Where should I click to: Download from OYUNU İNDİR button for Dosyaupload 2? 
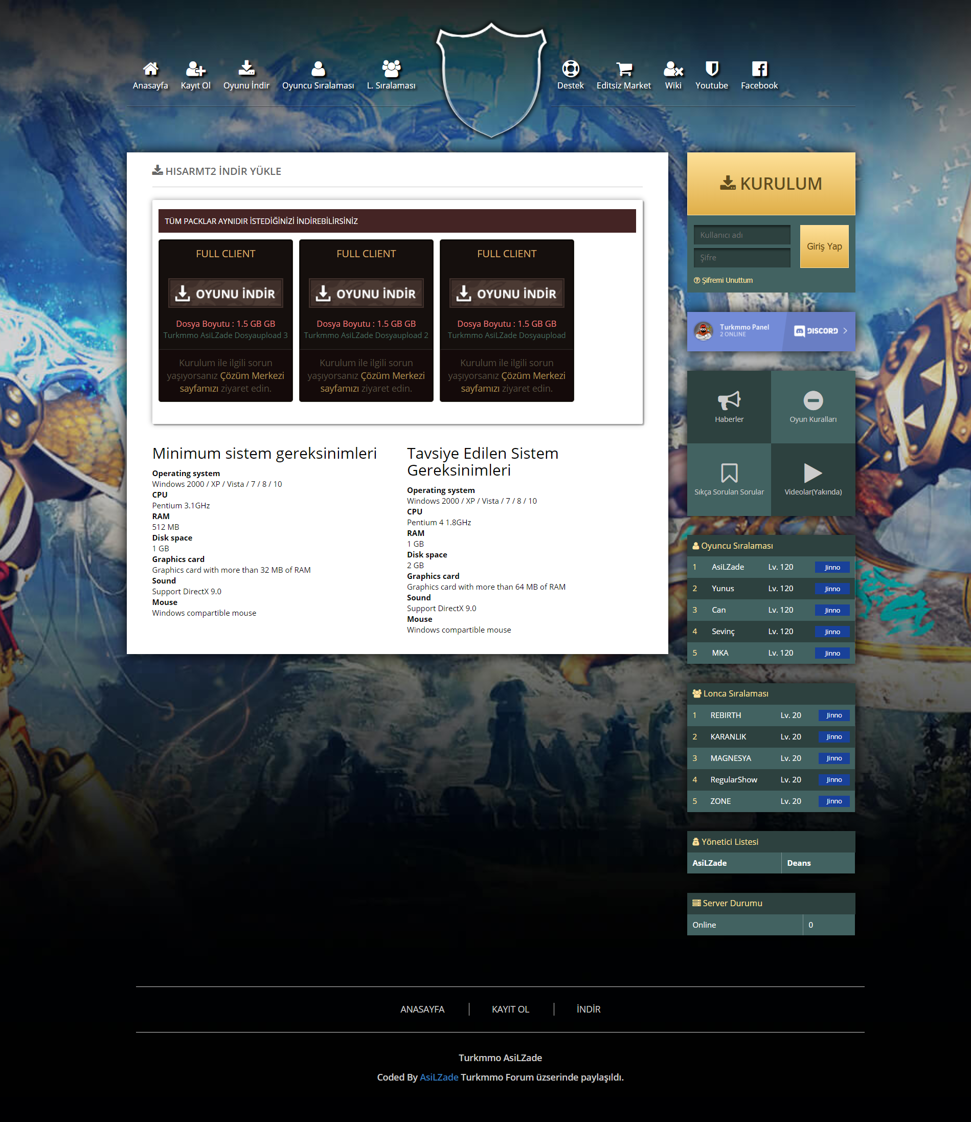click(x=366, y=293)
